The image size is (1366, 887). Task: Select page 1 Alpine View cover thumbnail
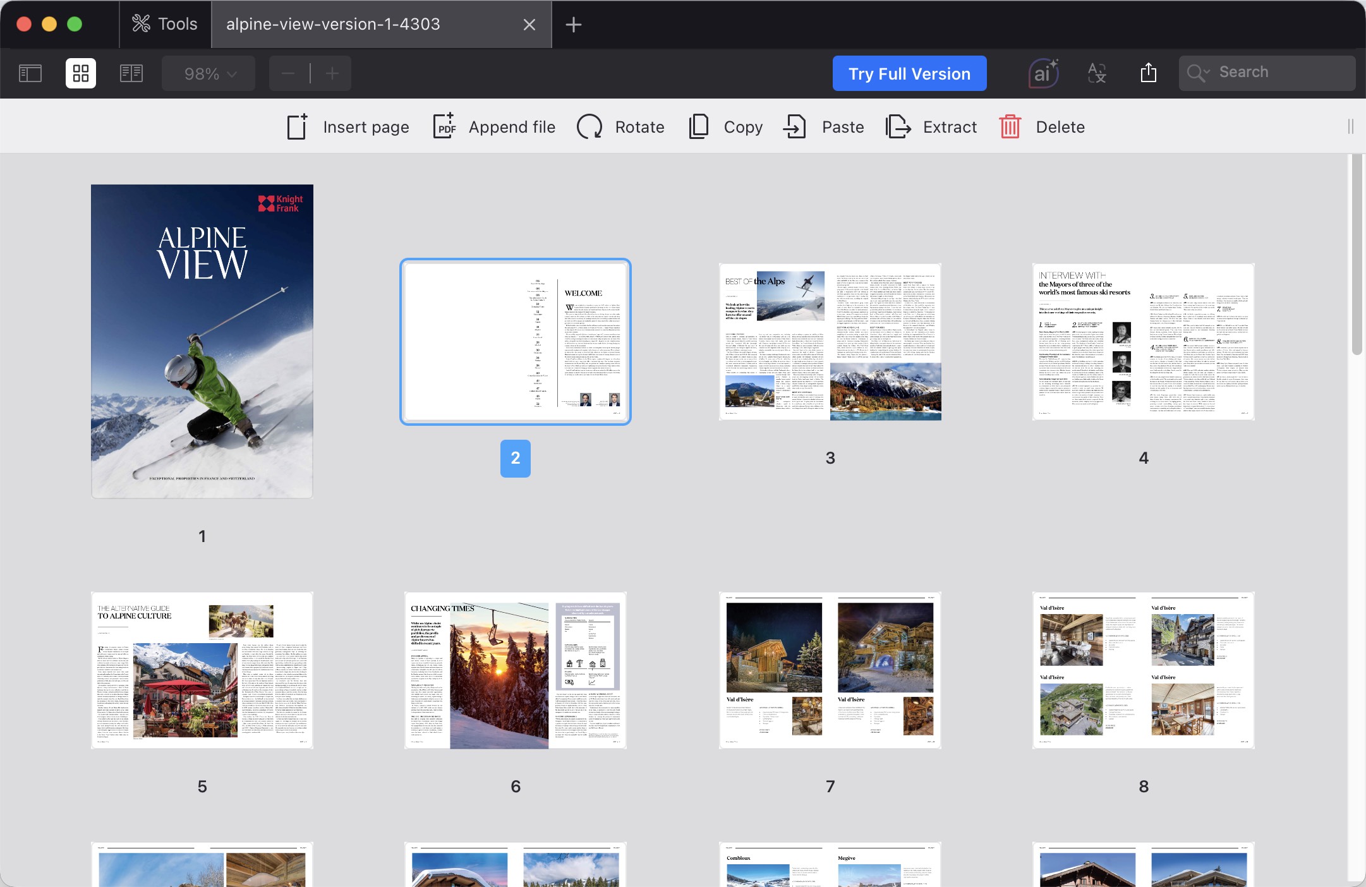(202, 341)
